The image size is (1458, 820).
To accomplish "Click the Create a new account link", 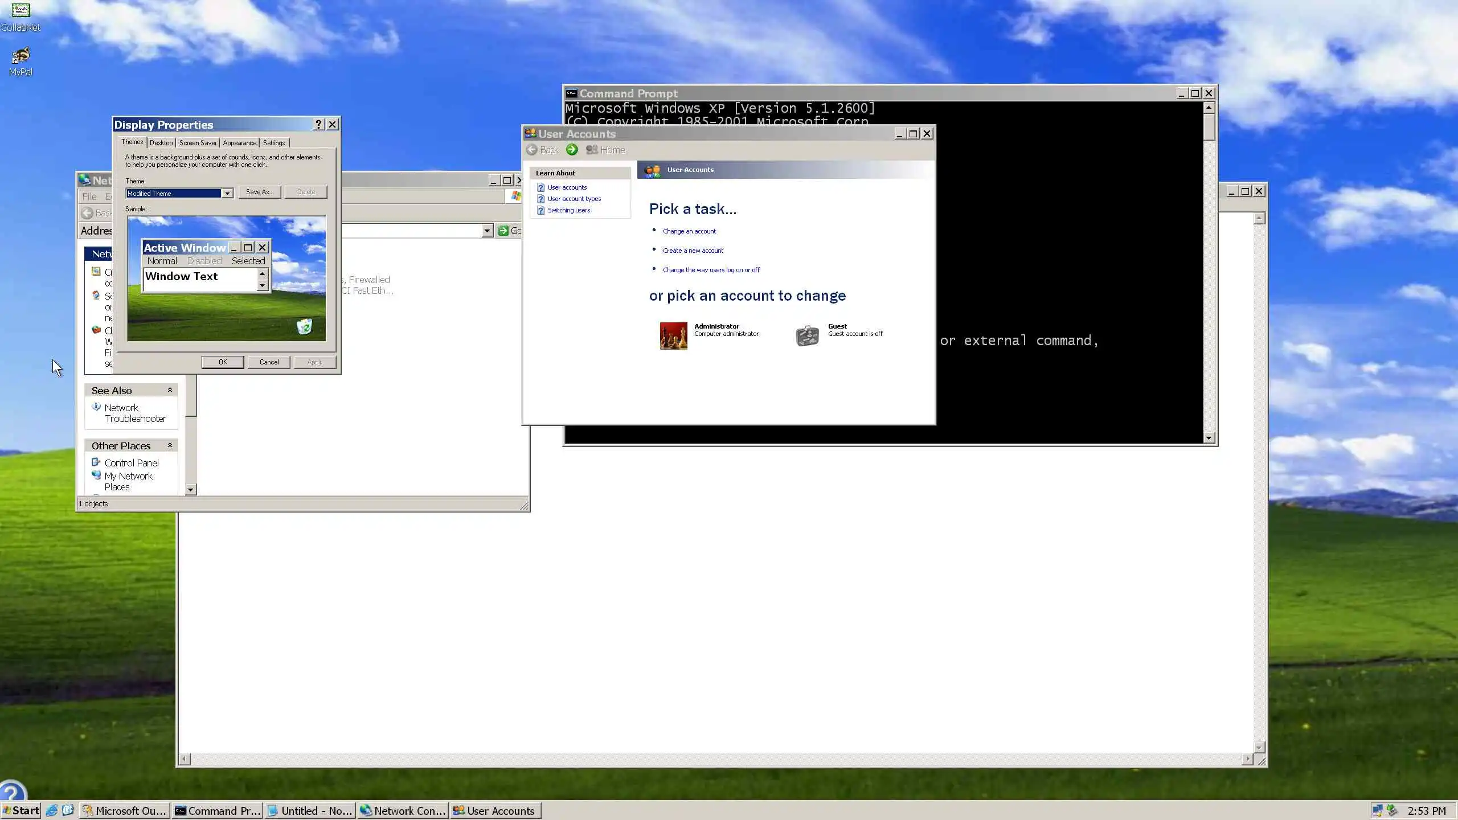I will click(x=693, y=251).
